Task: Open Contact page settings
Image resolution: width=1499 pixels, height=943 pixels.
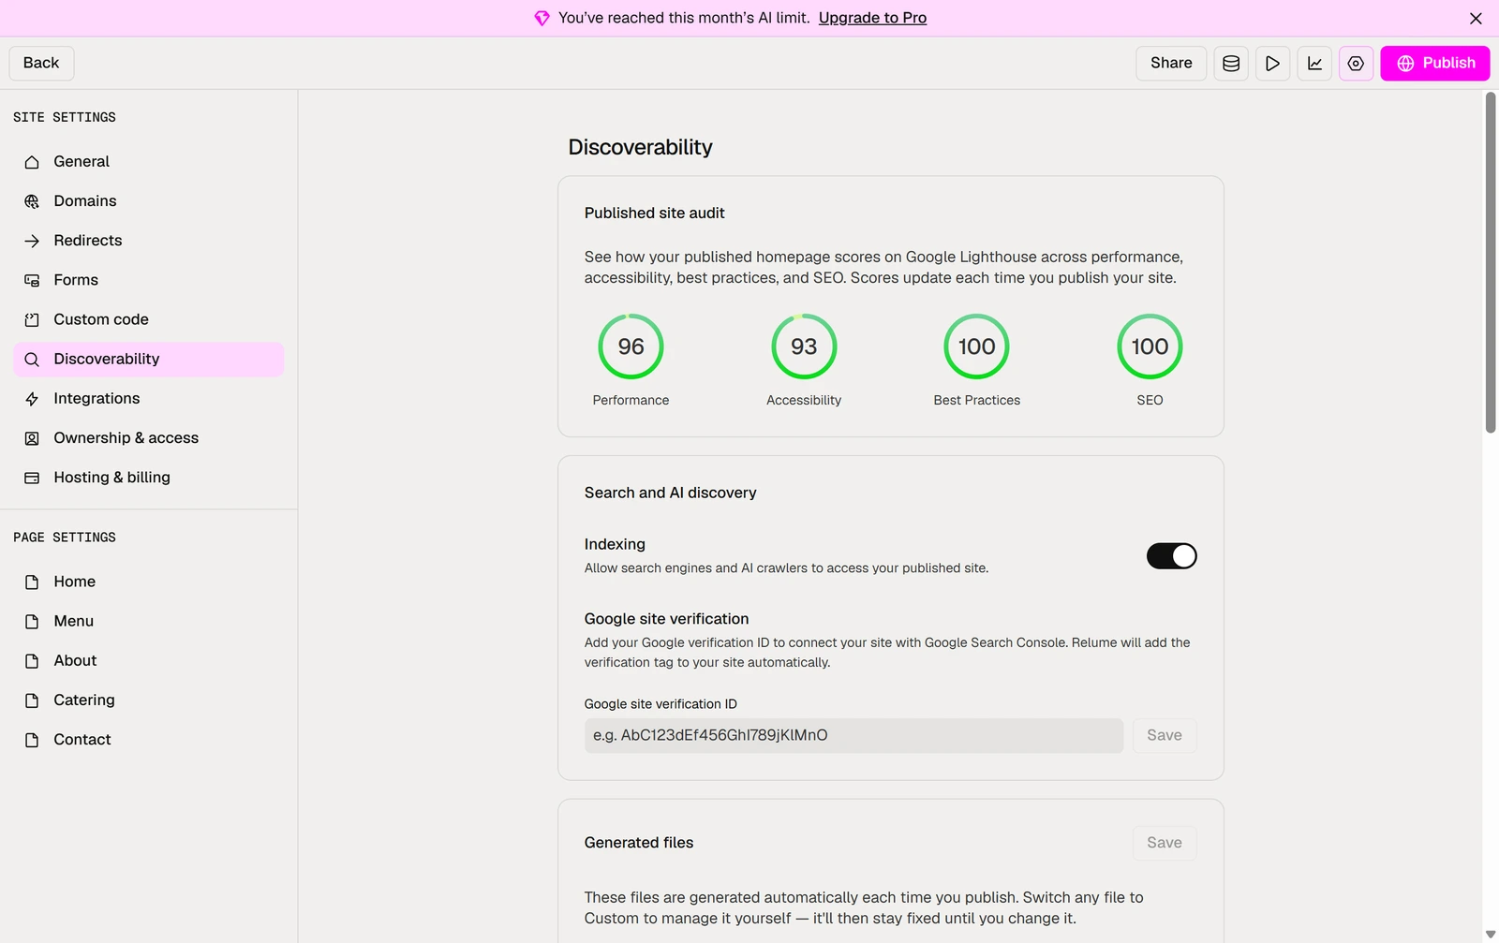Action: pyautogui.click(x=148, y=740)
